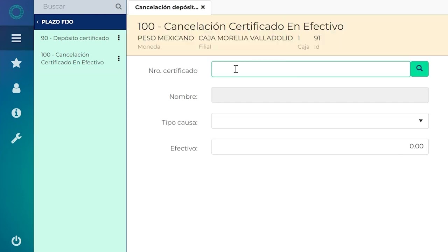Image resolution: width=448 pixels, height=252 pixels.
Task: Open options for 100 - Cancelación Certificado
Action: point(119,58)
